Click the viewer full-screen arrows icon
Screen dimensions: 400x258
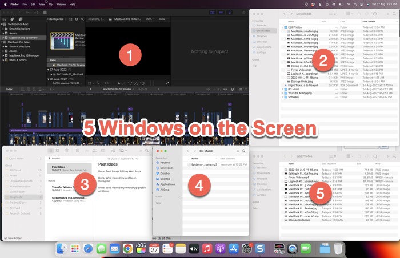167,83
